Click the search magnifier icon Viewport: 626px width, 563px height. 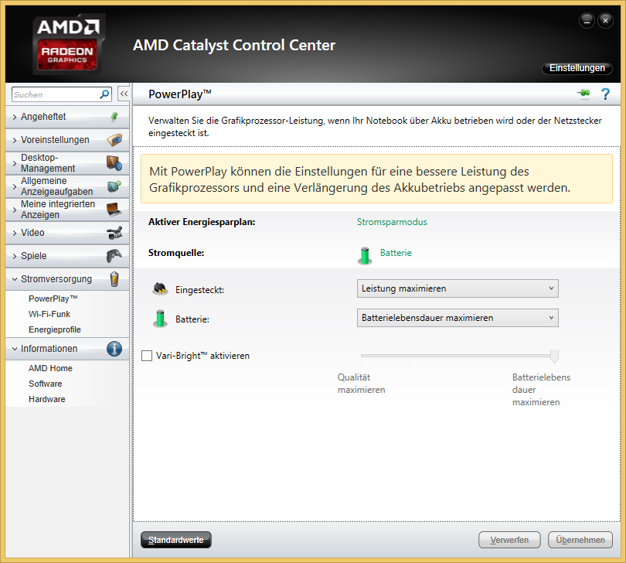pyautogui.click(x=105, y=94)
